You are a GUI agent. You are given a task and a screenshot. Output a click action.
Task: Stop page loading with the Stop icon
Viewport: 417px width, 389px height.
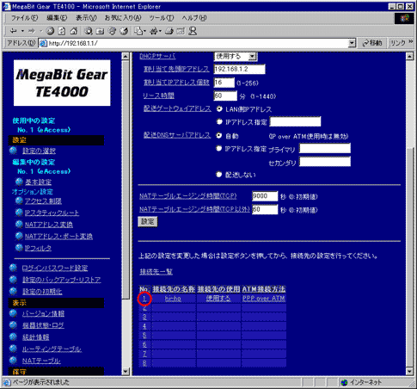(50, 31)
